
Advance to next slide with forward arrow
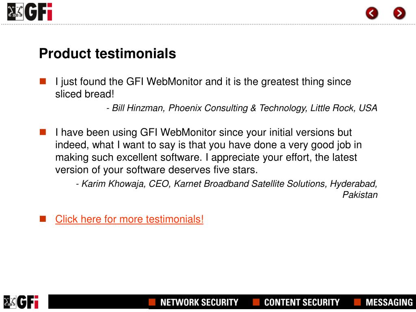[399, 13]
